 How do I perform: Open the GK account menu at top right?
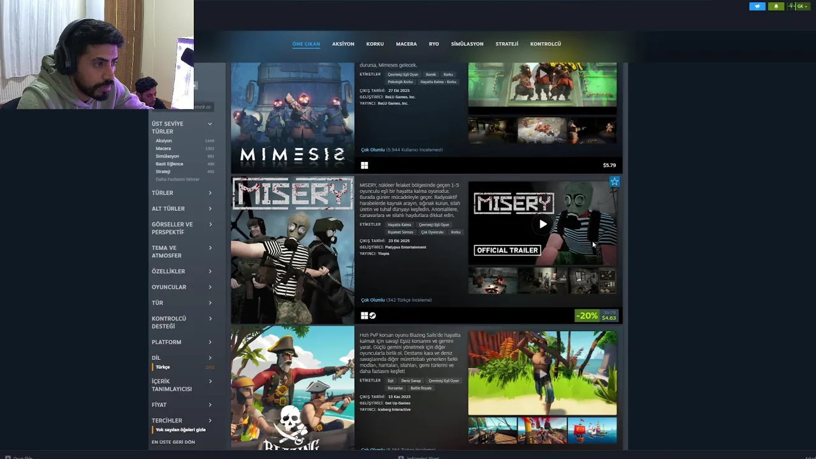click(x=799, y=6)
